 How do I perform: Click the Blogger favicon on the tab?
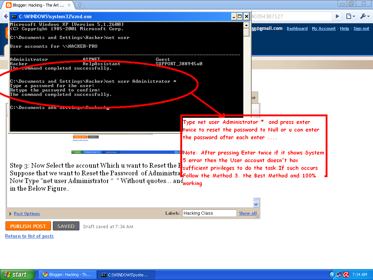[x=9, y=5]
